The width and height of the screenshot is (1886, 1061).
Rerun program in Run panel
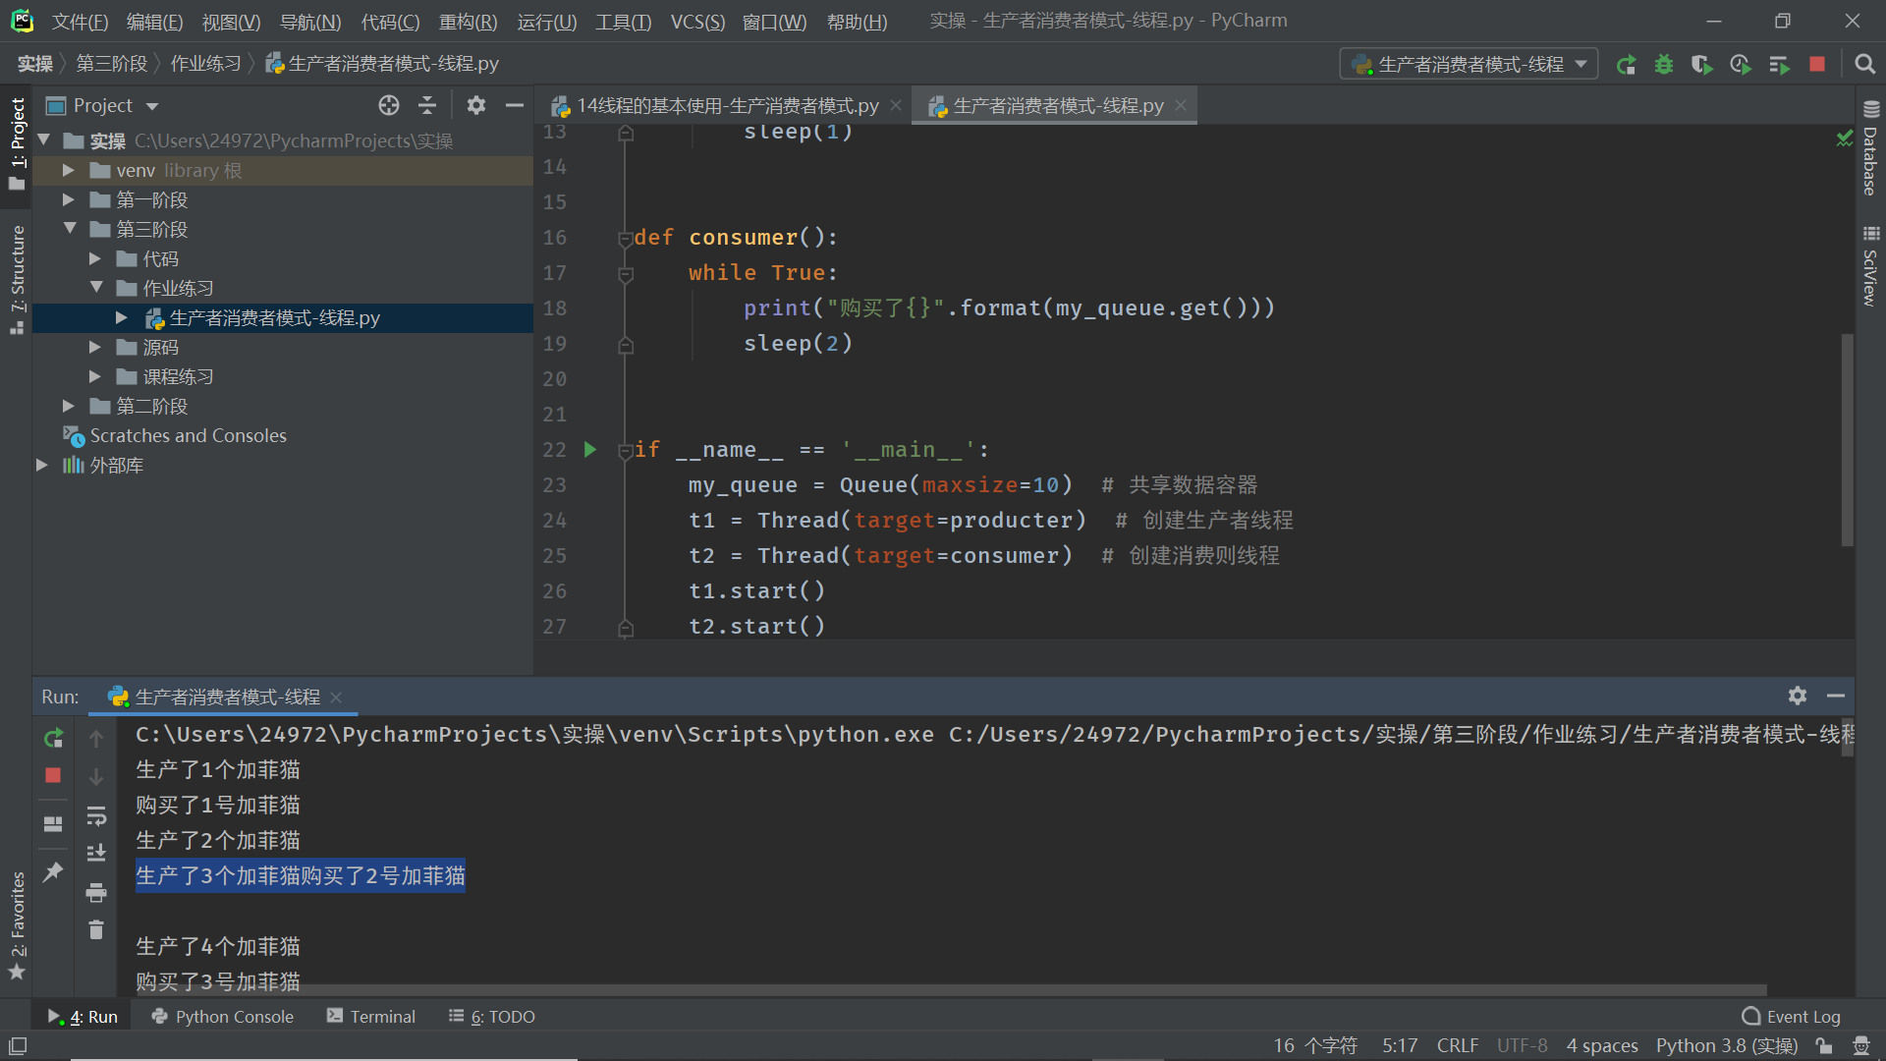click(x=54, y=737)
